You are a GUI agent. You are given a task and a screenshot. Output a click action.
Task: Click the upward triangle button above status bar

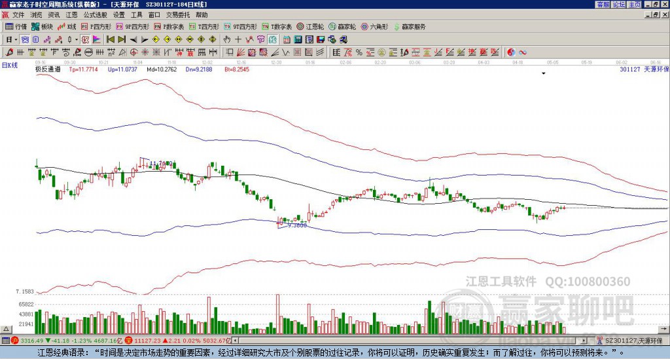click(x=5, y=329)
